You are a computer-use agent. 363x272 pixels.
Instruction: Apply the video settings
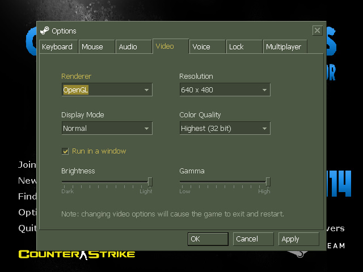click(298, 239)
